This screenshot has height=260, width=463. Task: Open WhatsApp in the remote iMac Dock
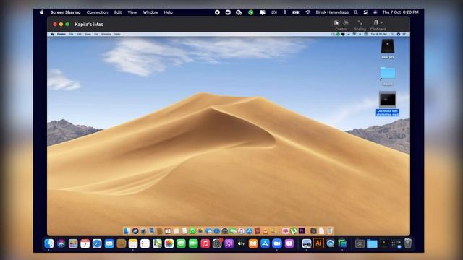coord(192,231)
